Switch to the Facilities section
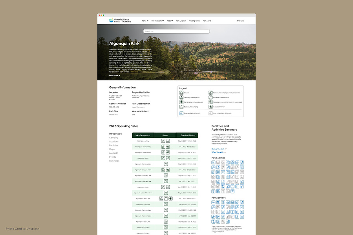This screenshot has width=353, height=235. [113, 145]
